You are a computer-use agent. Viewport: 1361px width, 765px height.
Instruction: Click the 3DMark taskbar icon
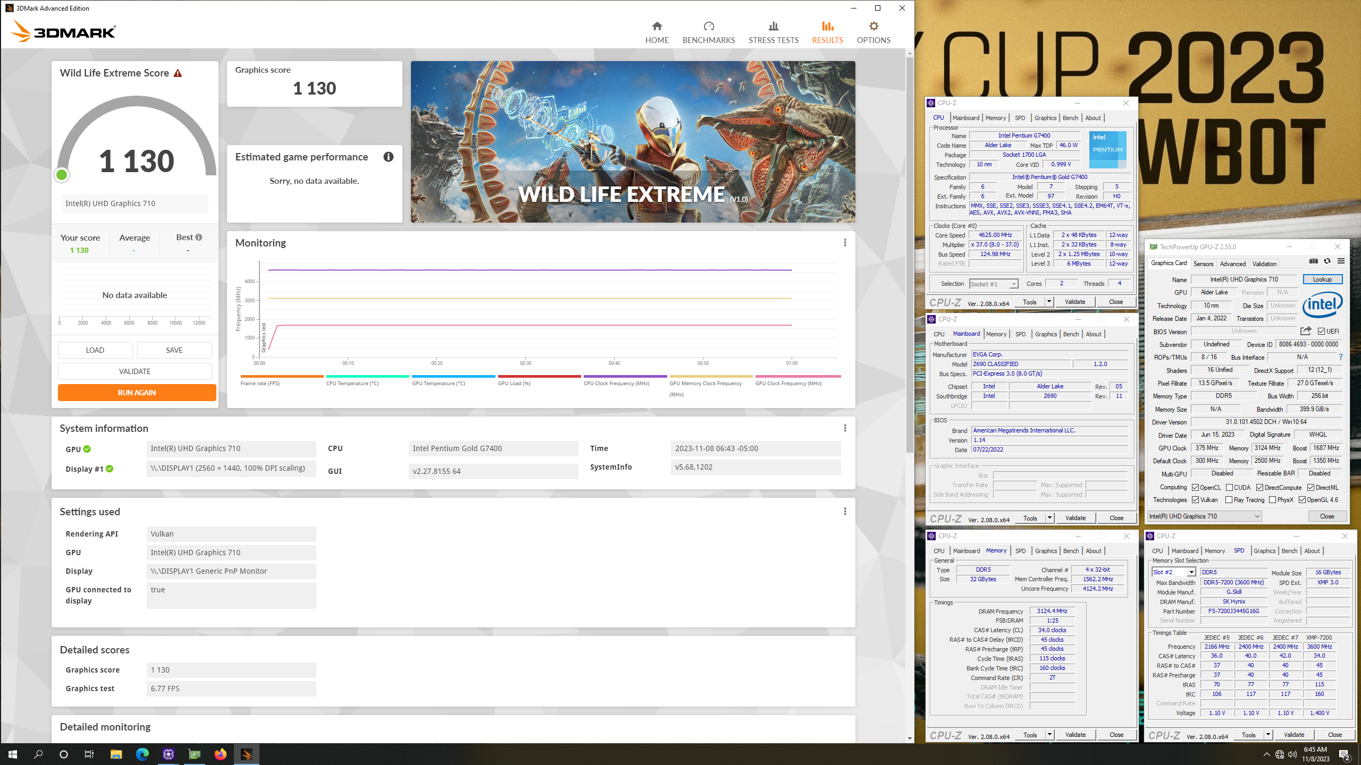(x=246, y=754)
